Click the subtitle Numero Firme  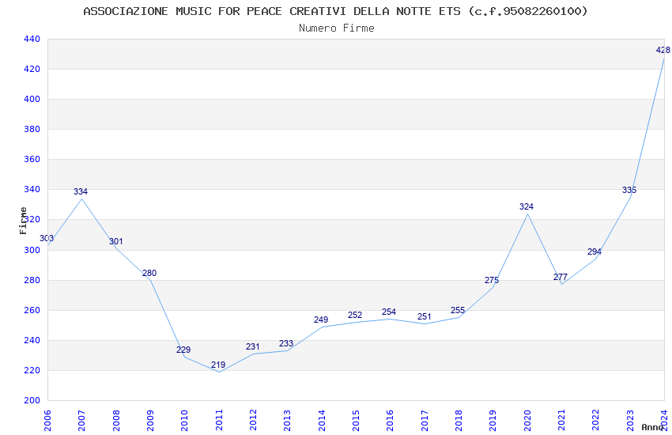(x=337, y=28)
